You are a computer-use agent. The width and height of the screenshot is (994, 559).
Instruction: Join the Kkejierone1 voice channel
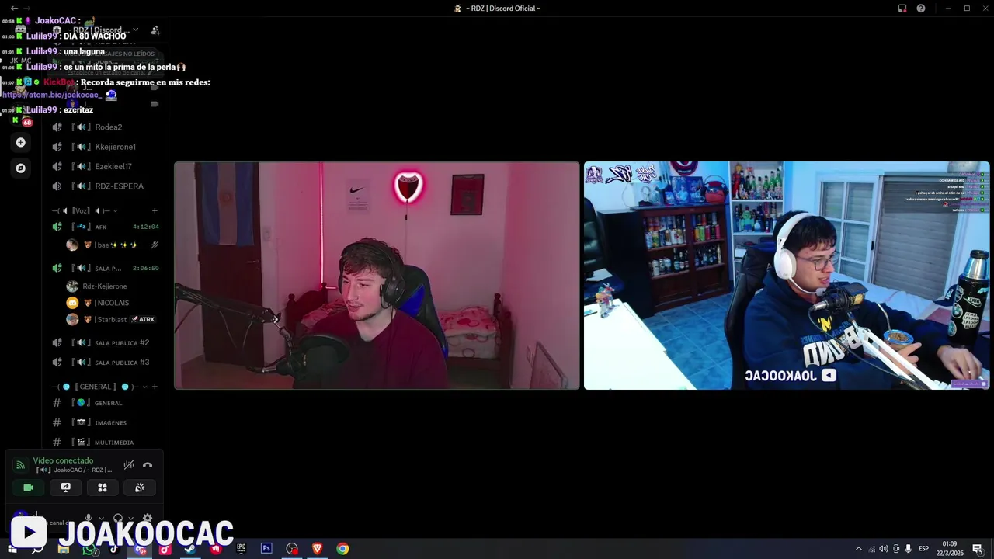coord(106,147)
